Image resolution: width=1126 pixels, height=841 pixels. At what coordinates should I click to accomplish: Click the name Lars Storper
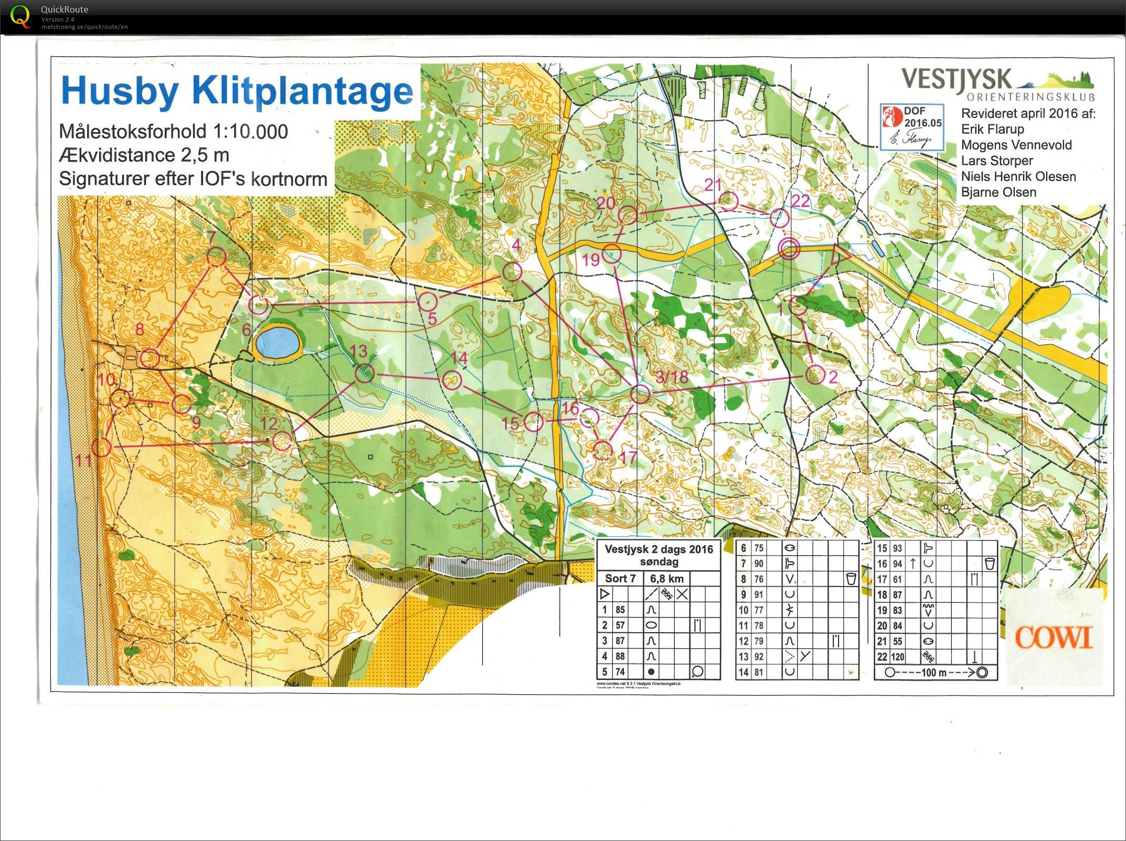(997, 161)
